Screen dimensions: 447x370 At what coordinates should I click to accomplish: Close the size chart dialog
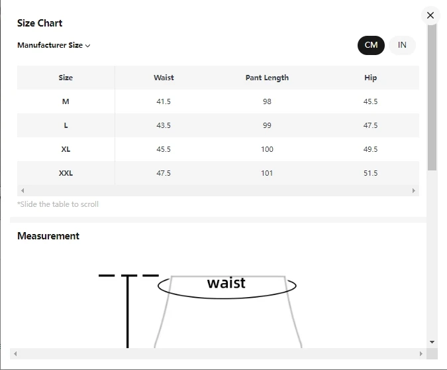coord(430,15)
